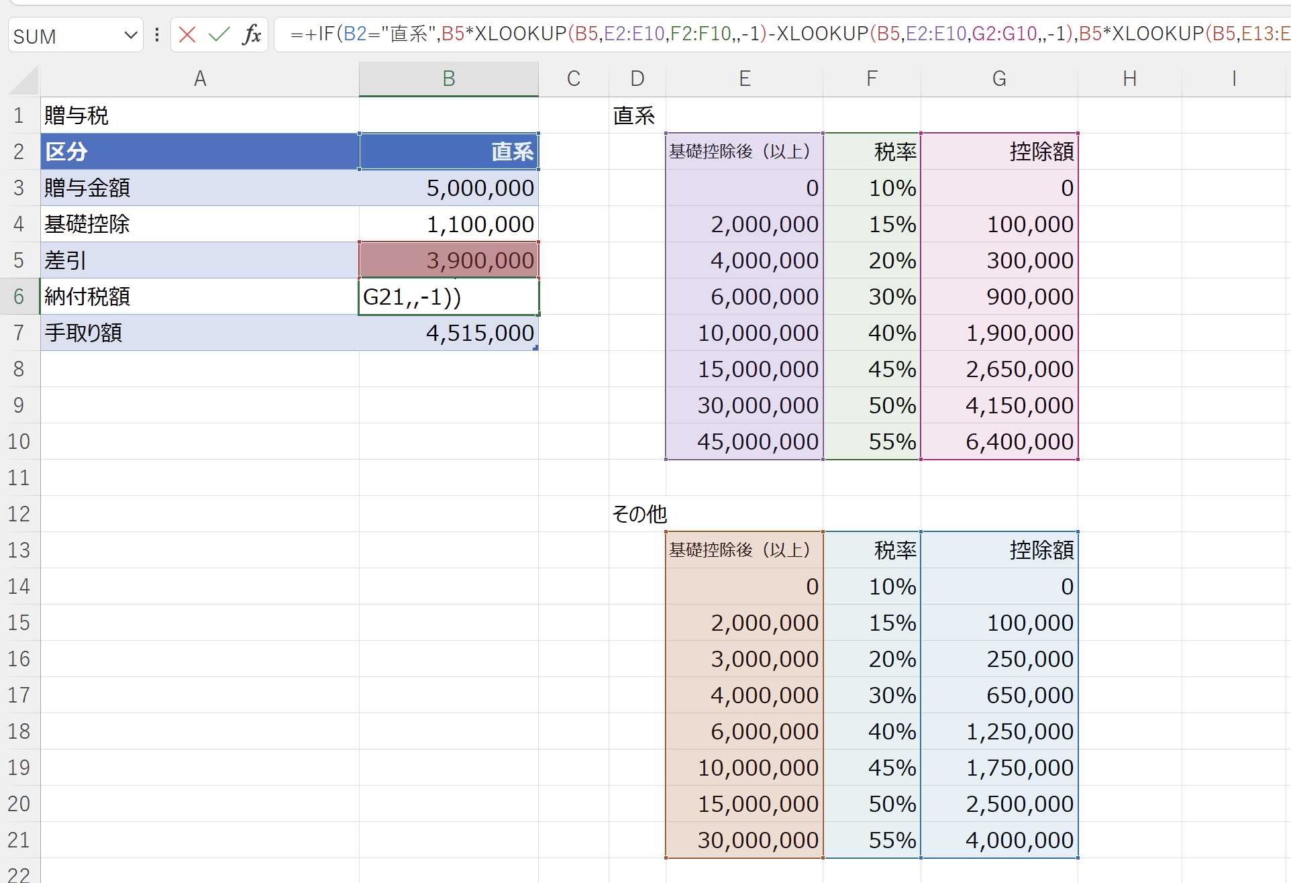1291x883 pixels.
Task: Click the 控除額 cell showing 6,400,000
Action: (x=999, y=442)
